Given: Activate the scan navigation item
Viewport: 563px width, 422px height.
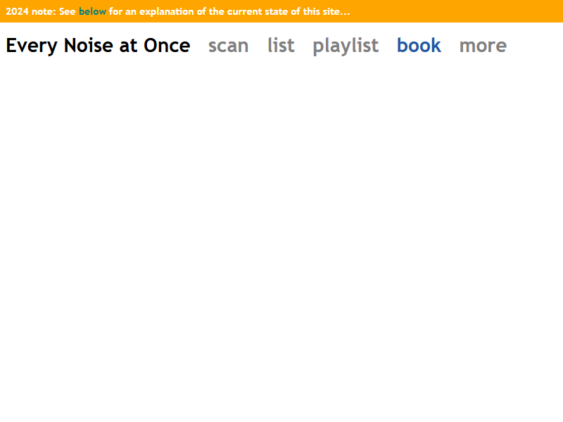Looking at the screenshot, I should (x=228, y=46).
